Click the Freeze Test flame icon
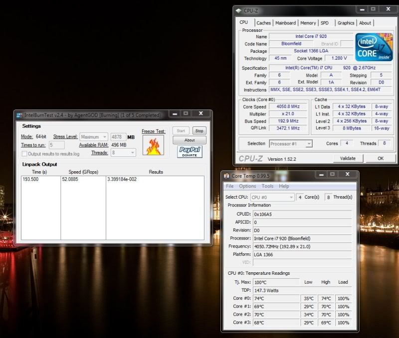Image resolution: width=399 pixels, height=338 pixels. click(153, 145)
